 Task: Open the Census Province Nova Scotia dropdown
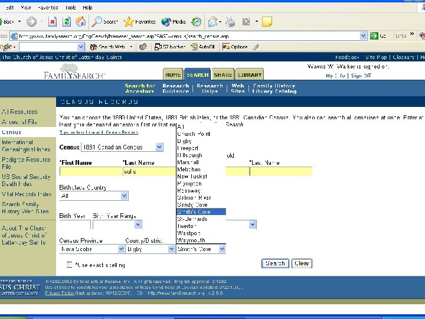(x=121, y=249)
